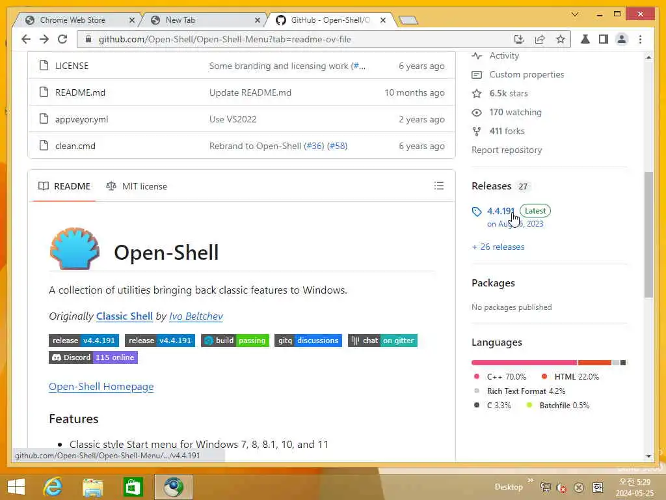This screenshot has width=666, height=500.
Task: Open the LICENSE file
Action: pos(72,66)
